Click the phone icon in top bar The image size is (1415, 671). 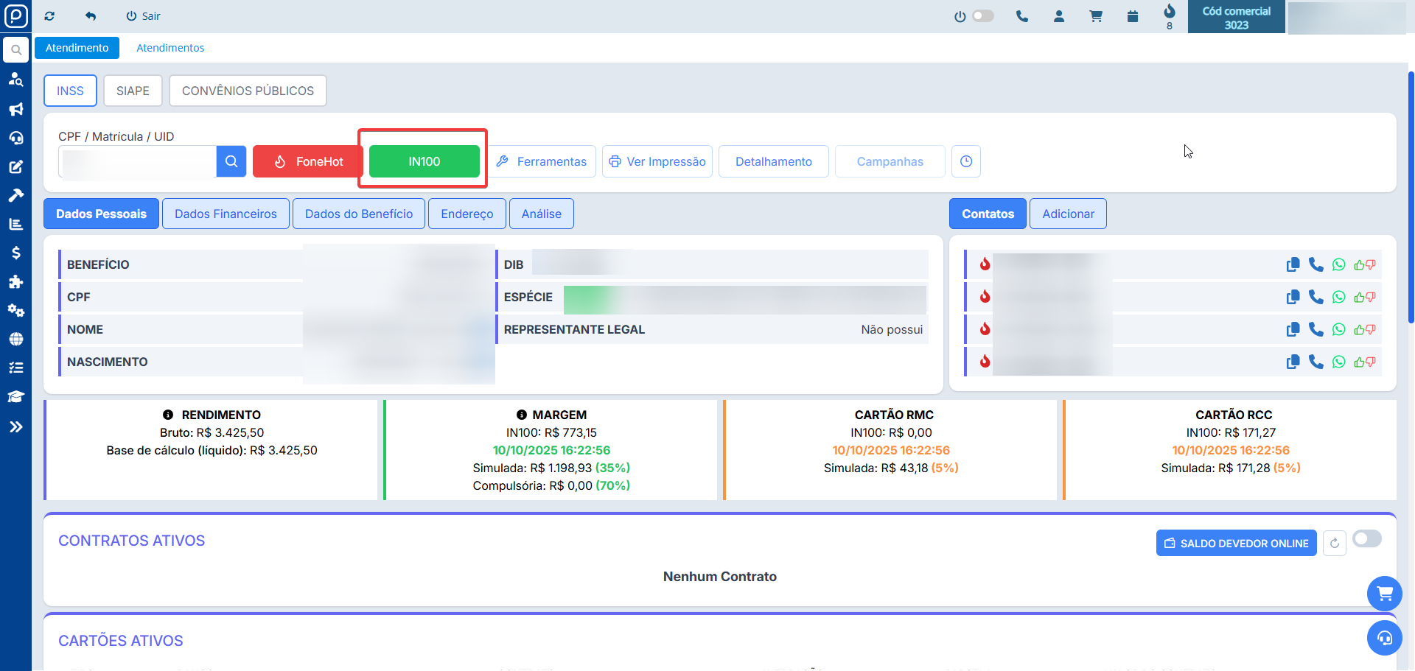[x=1021, y=16]
